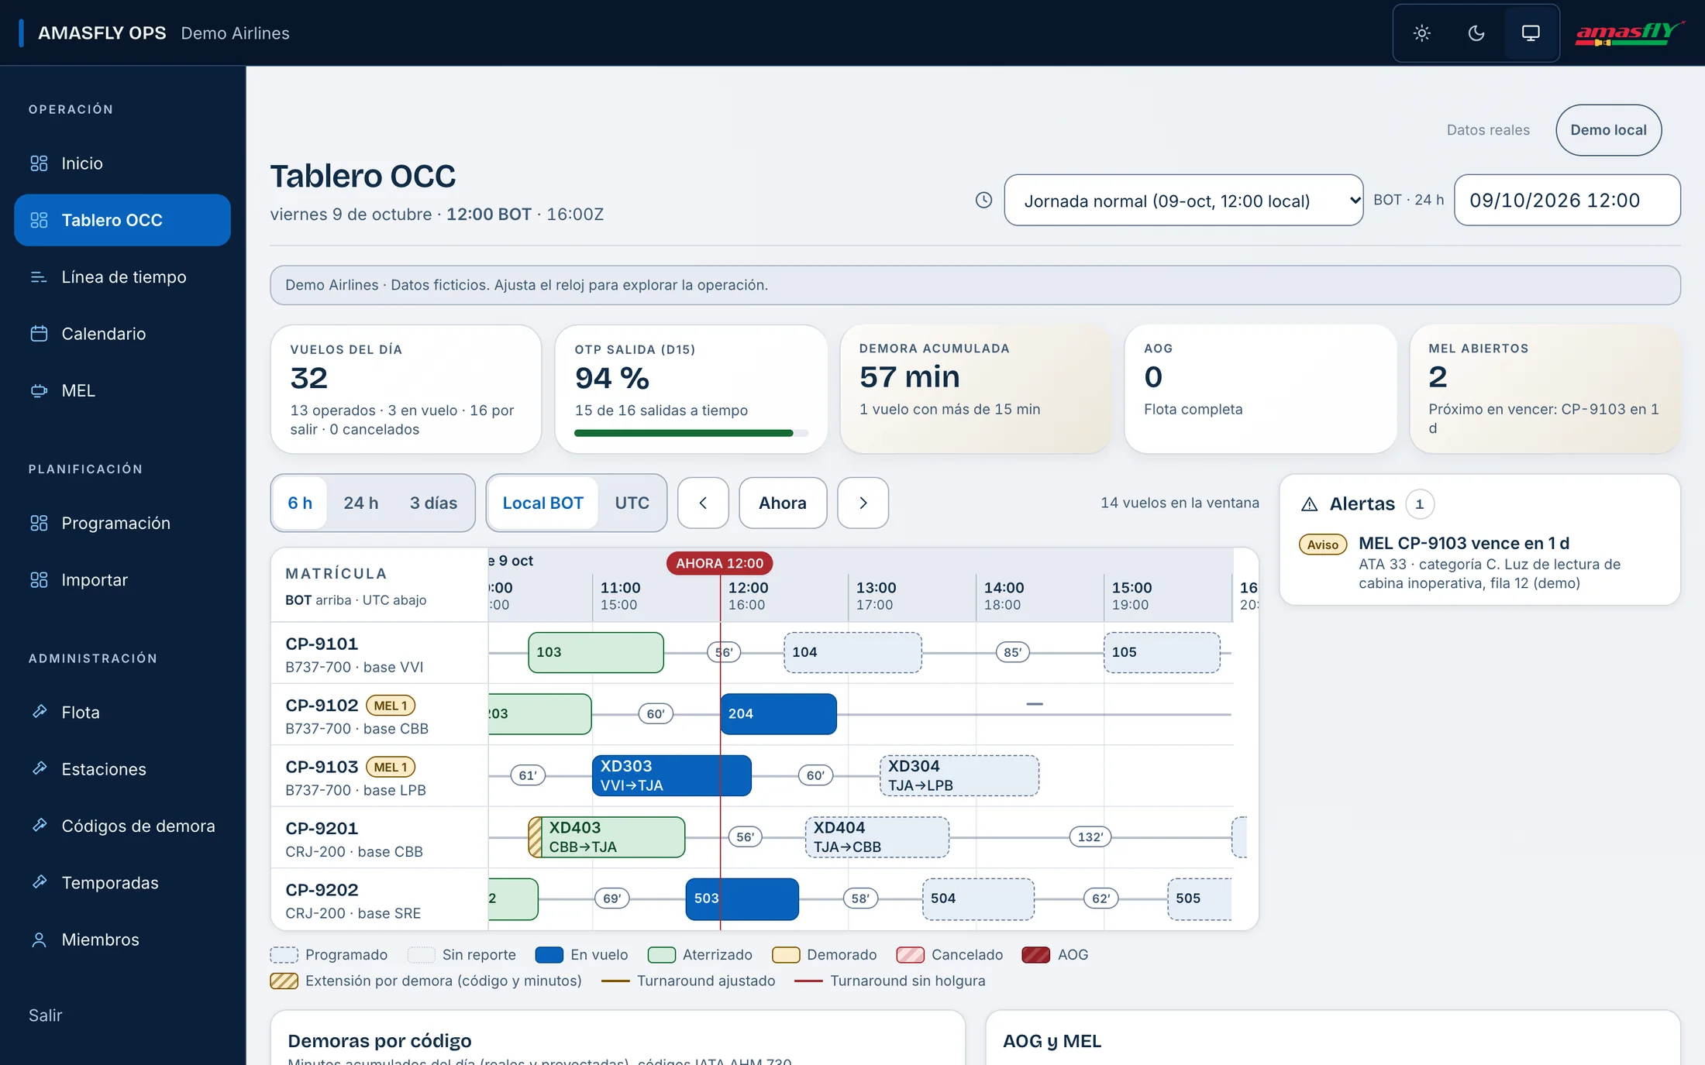
Task: Set timeline window to 24 h
Action: 361,503
